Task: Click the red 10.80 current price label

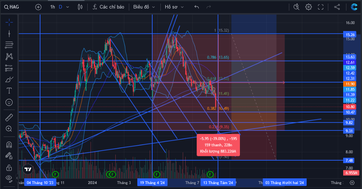Action: click(x=350, y=107)
